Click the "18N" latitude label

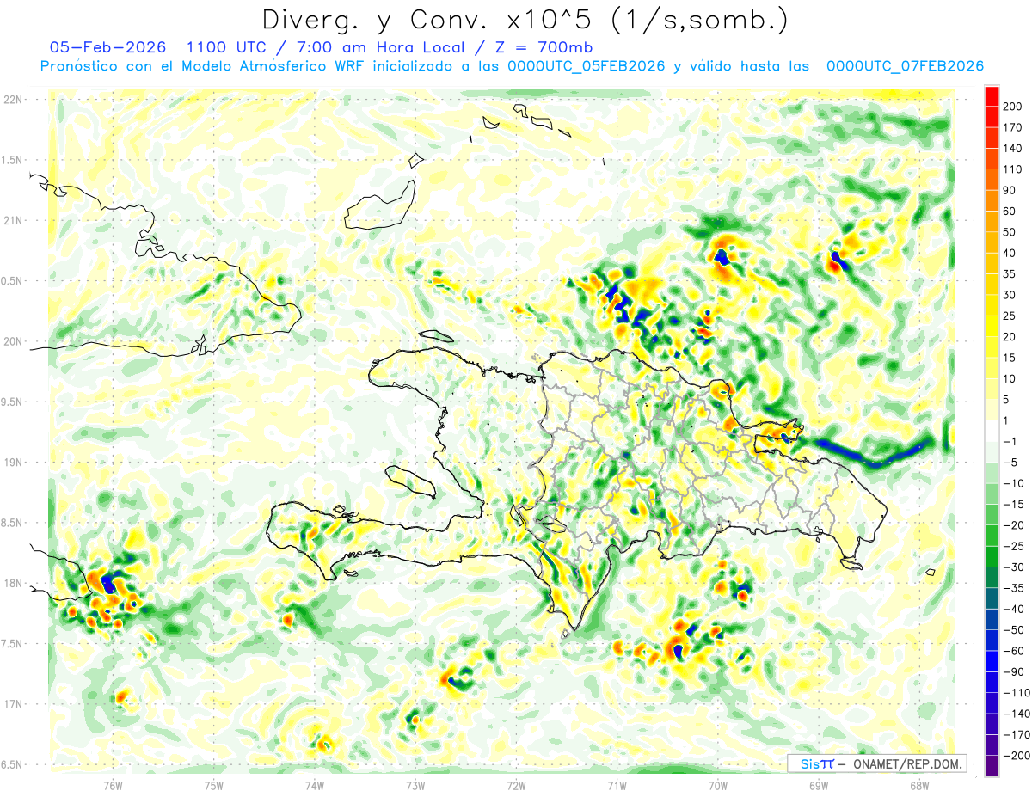pyautogui.click(x=13, y=584)
